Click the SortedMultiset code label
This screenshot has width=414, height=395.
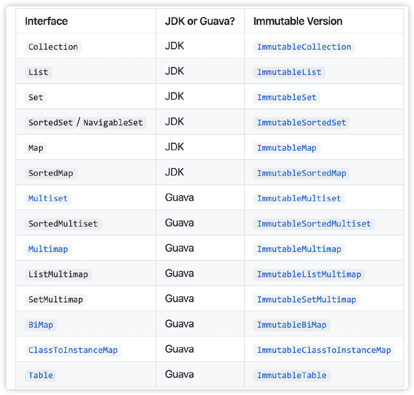point(63,223)
